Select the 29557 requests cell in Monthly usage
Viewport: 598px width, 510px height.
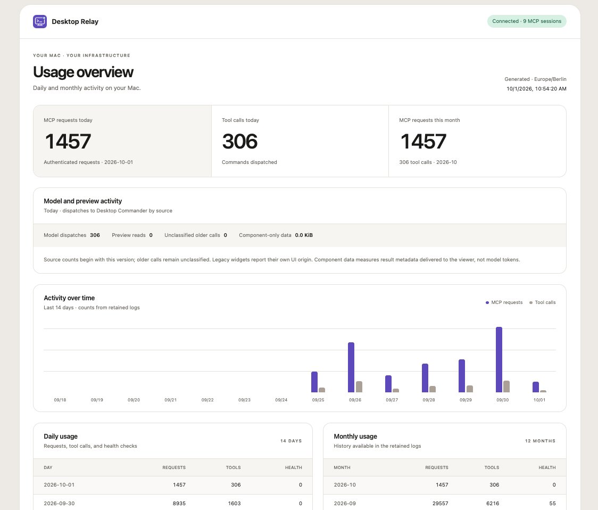pyautogui.click(x=440, y=504)
